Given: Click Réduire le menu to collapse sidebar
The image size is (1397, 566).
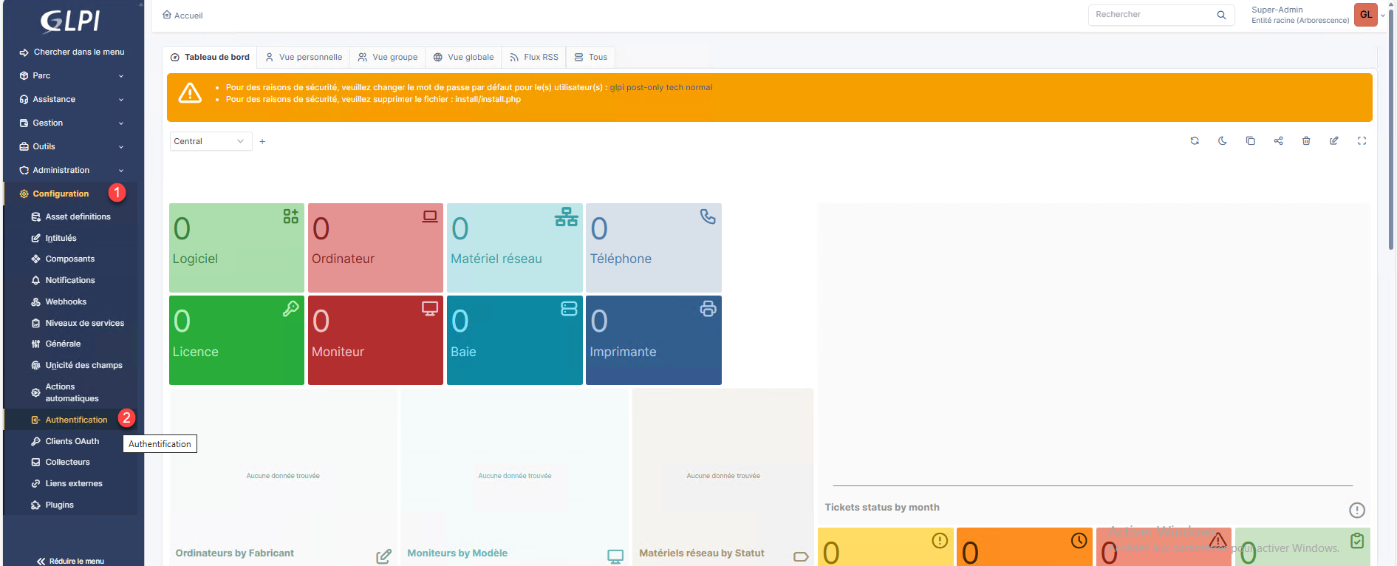Looking at the screenshot, I should [71, 561].
